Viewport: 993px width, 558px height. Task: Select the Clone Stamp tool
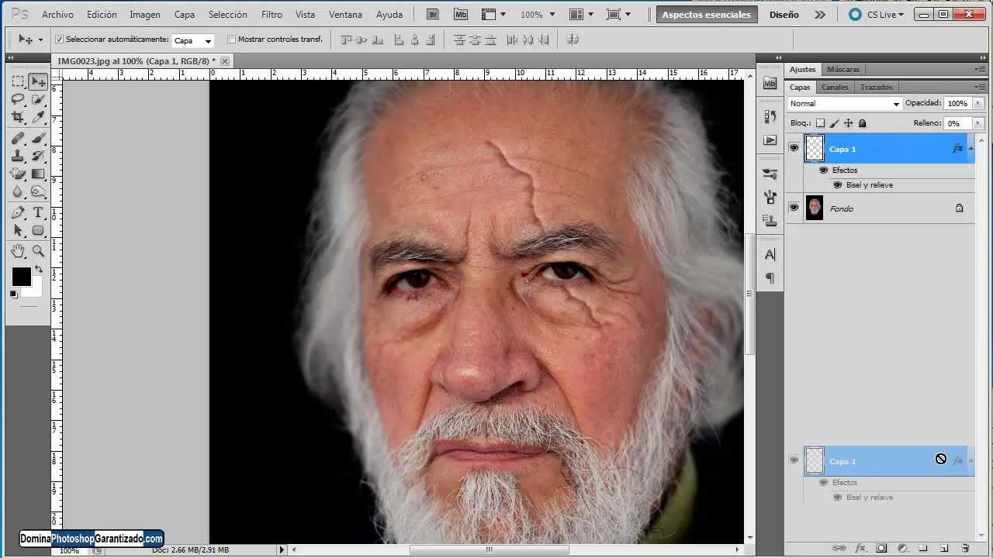click(18, 156)
